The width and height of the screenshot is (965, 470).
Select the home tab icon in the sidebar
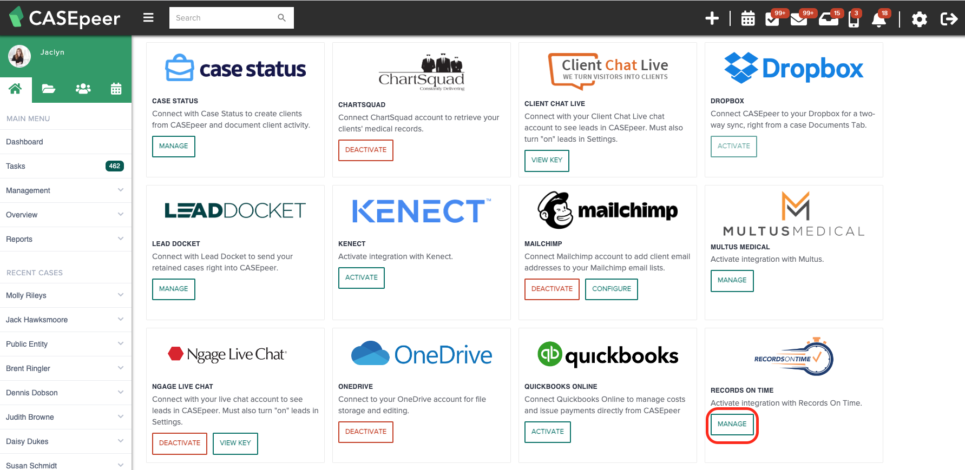click(15, 89)
